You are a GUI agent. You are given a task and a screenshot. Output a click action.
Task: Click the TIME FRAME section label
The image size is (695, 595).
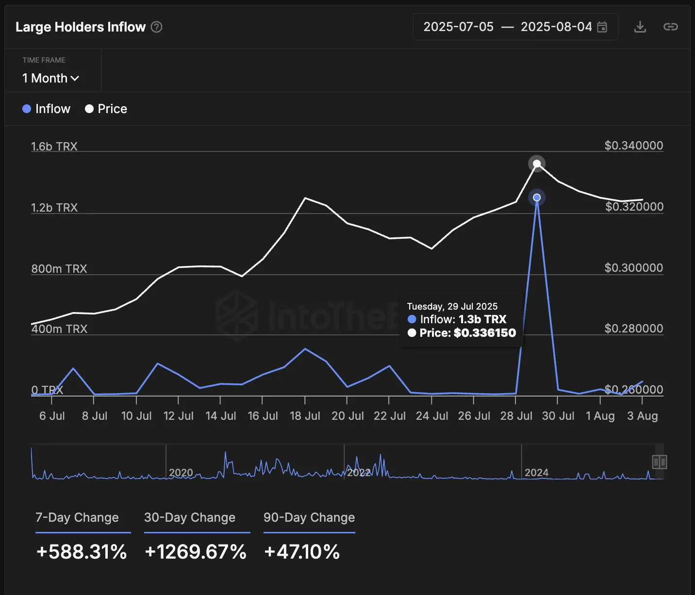point(44,60)
